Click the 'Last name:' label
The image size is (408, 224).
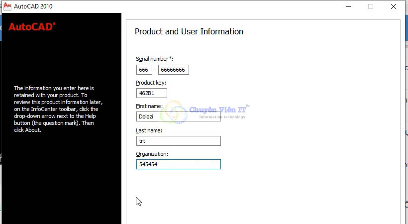point(149,130)
